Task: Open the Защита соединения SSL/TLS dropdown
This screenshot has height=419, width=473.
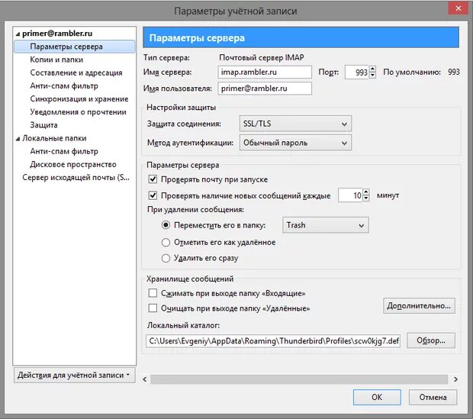Action: 295,124
